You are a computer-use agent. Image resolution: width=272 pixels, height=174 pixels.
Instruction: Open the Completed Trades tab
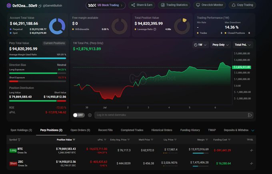pos(132,130)
